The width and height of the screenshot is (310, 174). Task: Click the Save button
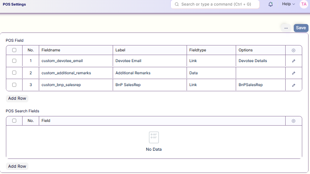pos(301,28)
